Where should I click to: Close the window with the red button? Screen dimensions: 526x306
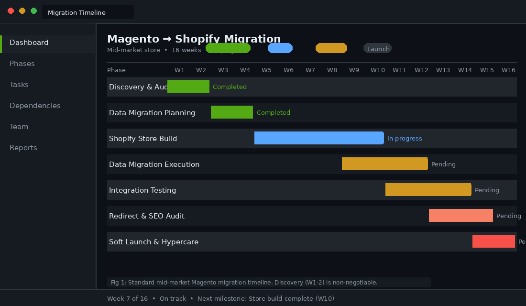click(x=11, y=11)
